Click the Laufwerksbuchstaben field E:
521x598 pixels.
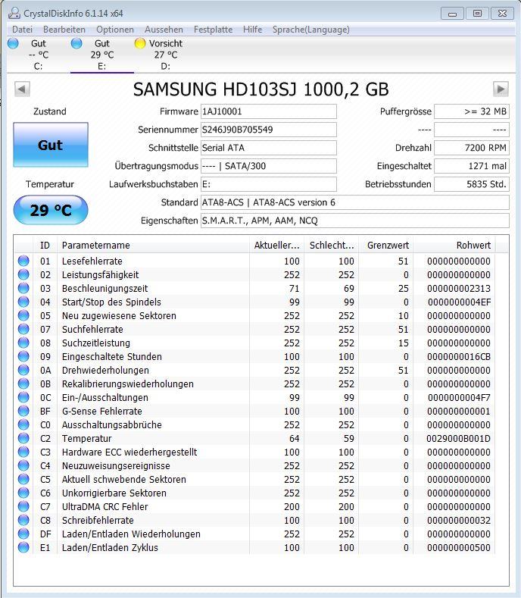click(269, 184)
